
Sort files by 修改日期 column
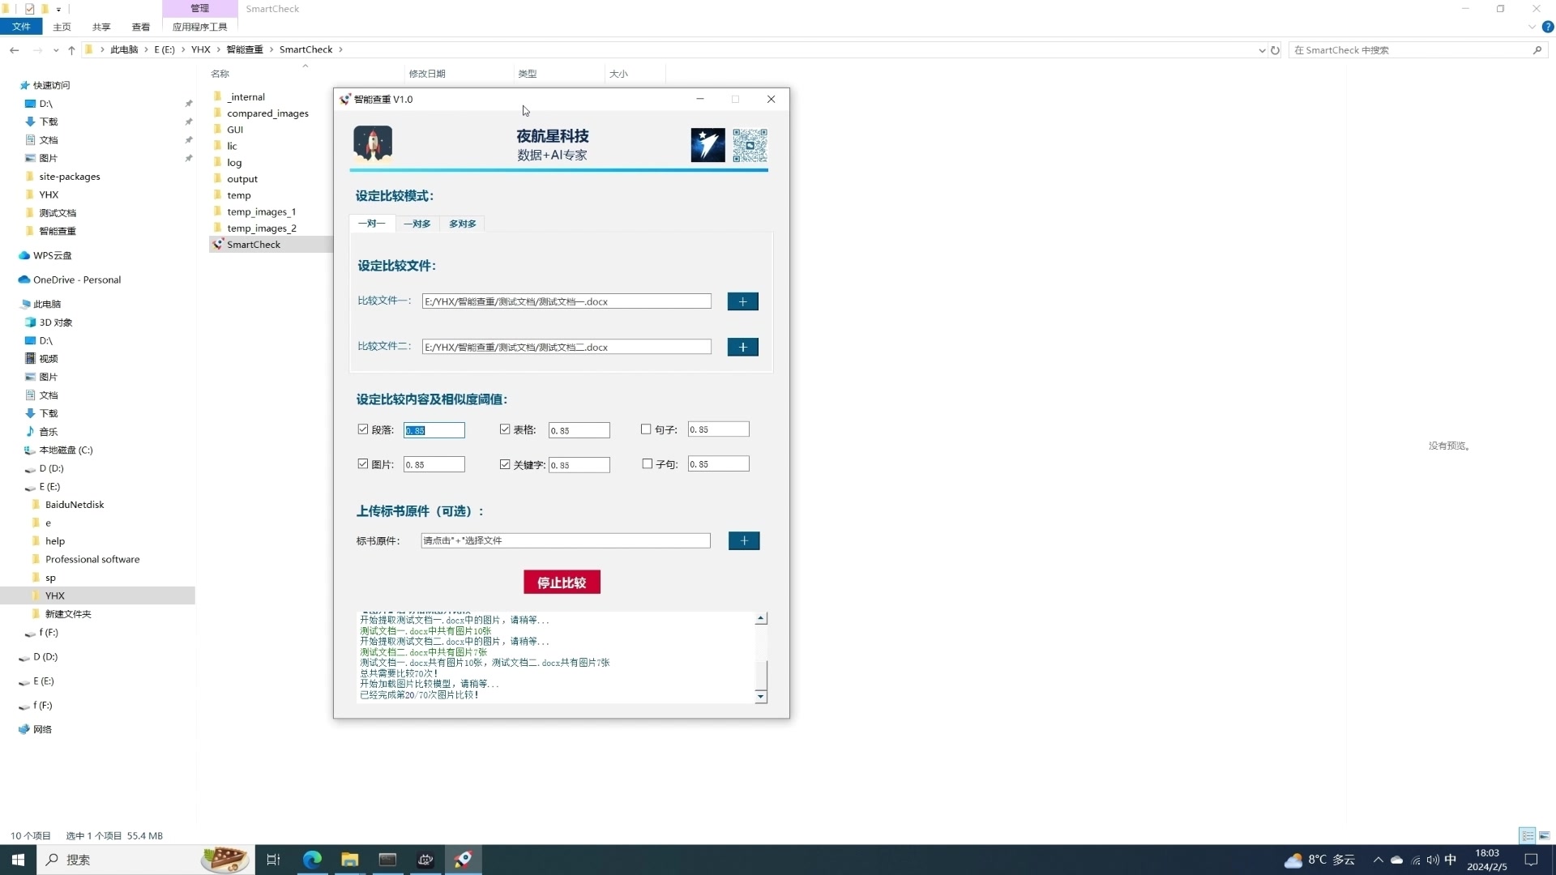pos(427,74)
